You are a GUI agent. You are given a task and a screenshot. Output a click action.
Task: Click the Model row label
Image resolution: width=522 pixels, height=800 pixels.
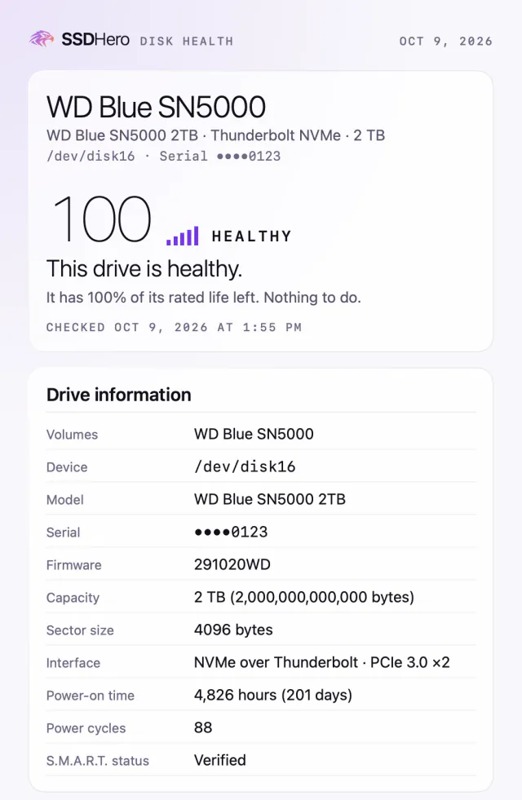point(64,499)
